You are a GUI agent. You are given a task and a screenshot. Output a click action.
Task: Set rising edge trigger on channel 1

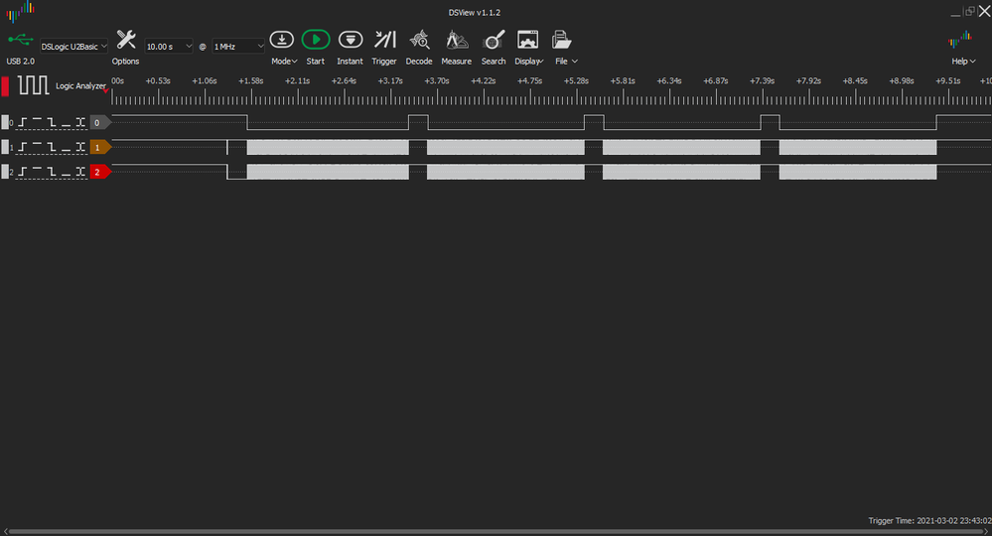point(22,147)
